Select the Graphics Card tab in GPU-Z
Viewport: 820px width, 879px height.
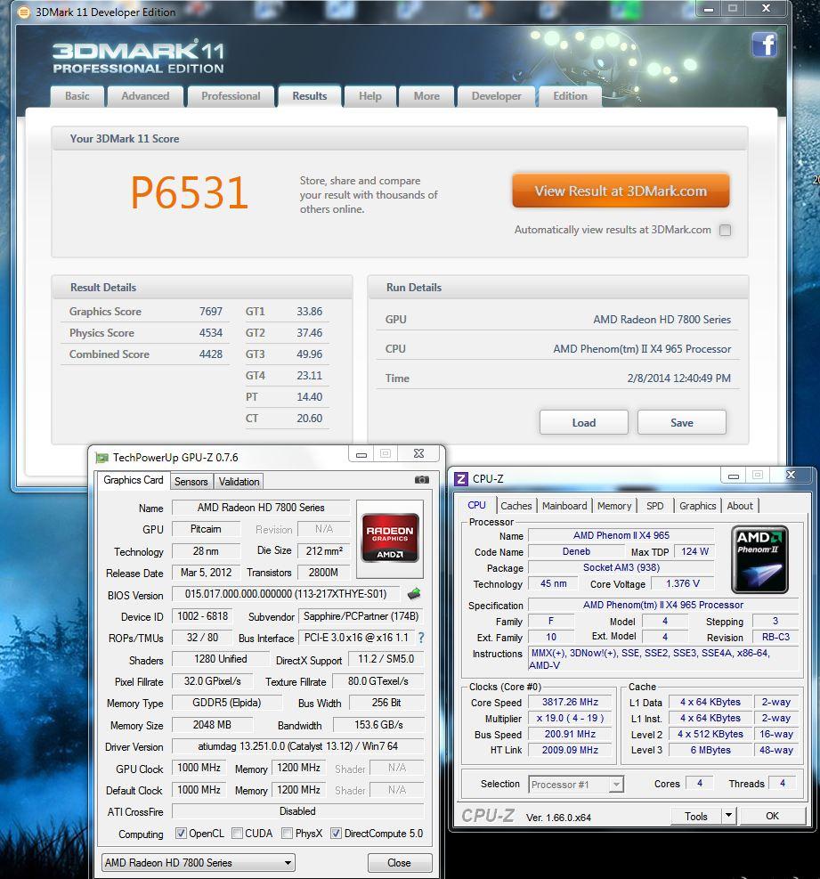(134, 480)
